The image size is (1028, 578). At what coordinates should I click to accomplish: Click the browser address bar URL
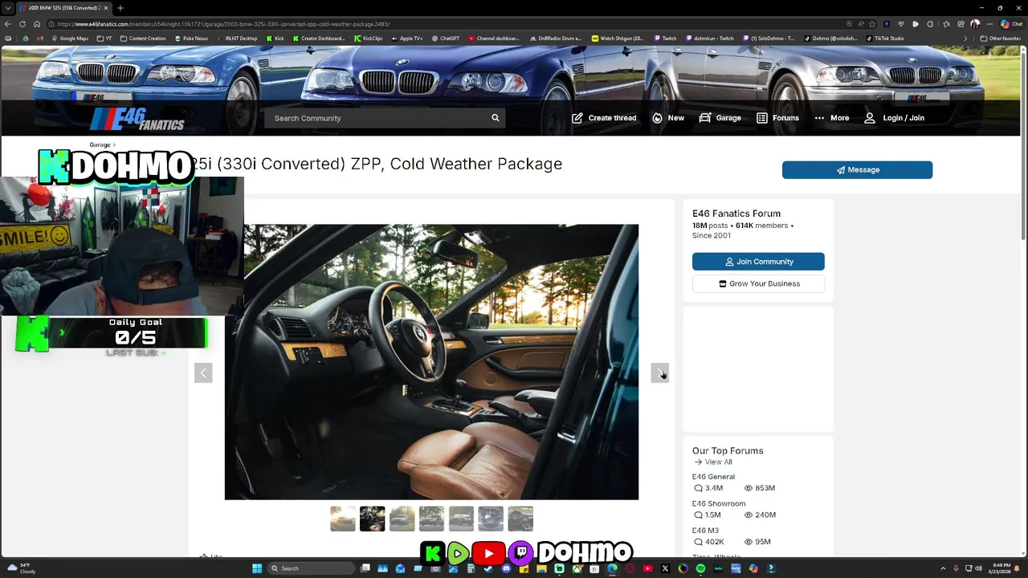(x=223, y=24)
